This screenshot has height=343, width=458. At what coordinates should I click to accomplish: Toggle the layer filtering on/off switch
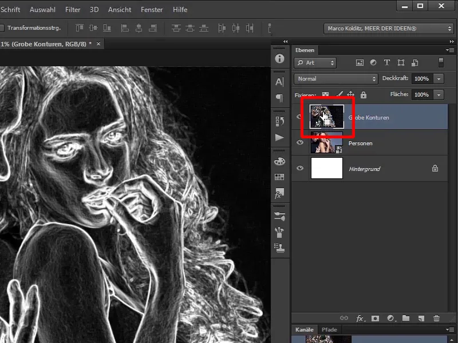click(441, 62)
